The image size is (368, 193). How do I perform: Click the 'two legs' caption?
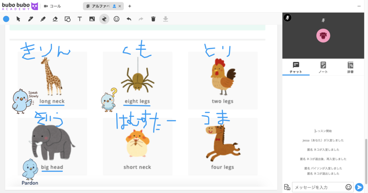pyautogui.click(x=222, y=101)
